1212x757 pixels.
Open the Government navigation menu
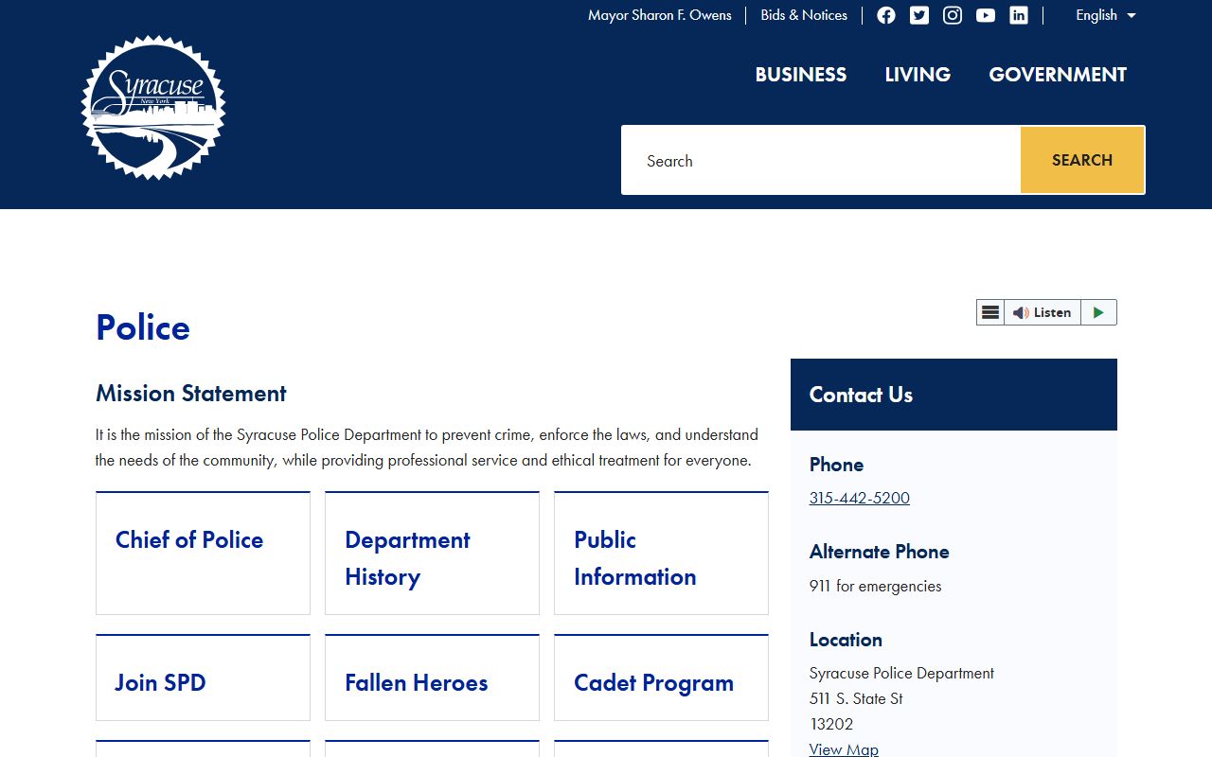click(x=1057, y=75)
